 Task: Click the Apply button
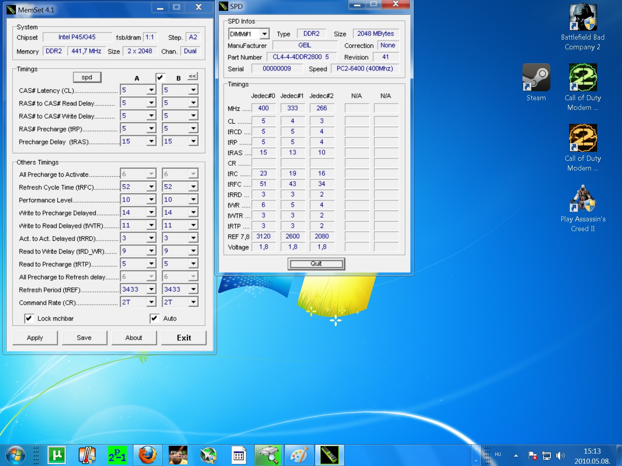35,338
